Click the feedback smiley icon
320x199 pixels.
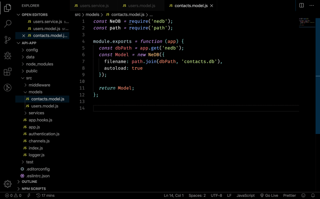click(304, 196)
